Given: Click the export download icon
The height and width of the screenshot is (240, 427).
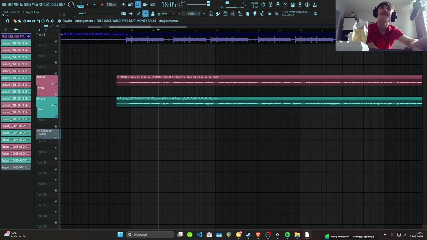Looking at the screenshot, I should coord(315,5).
